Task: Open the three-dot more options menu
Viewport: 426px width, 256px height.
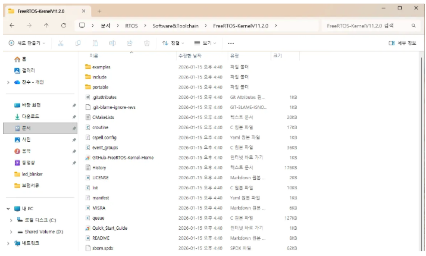Action: click(231, 43)
